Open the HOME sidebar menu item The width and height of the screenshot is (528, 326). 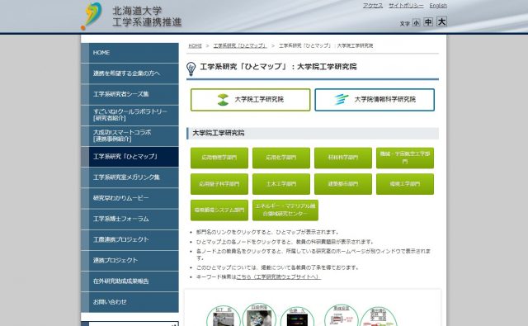(130, 53)
